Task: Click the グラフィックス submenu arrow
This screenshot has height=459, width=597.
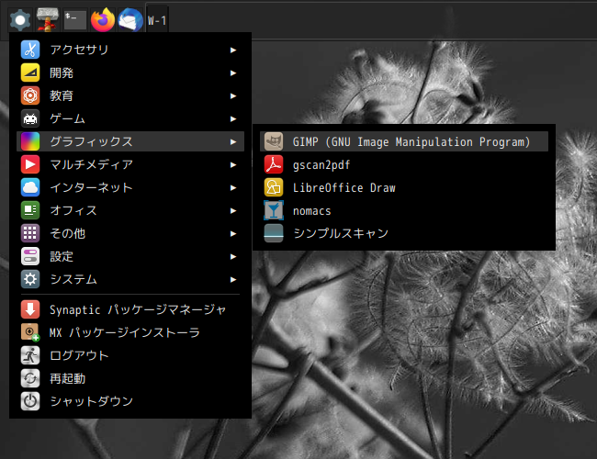Action: (233, 142)
